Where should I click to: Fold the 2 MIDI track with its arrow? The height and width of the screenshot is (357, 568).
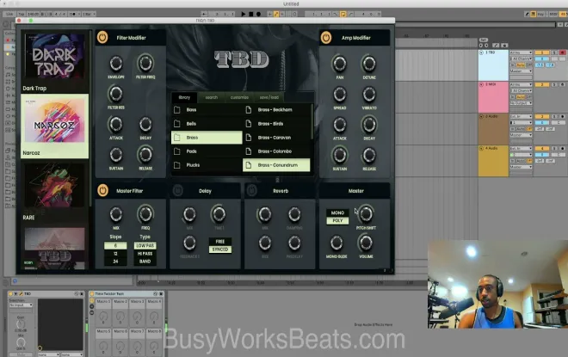click(x=481, y=84)
